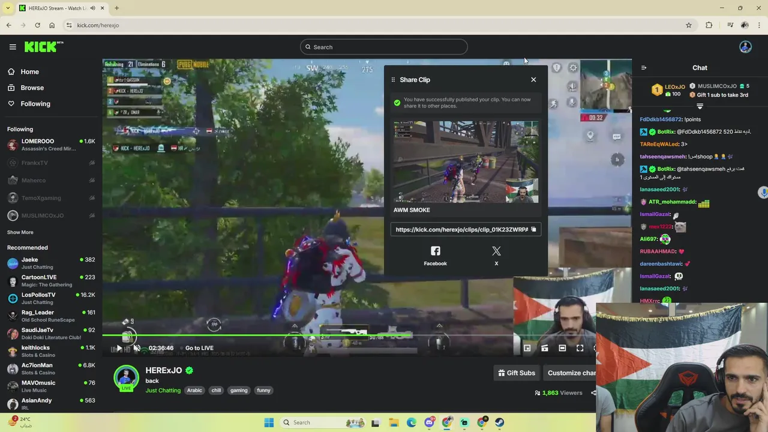Open TemoXgaming followed channel

pyautogui.click(x=51, y=198)
